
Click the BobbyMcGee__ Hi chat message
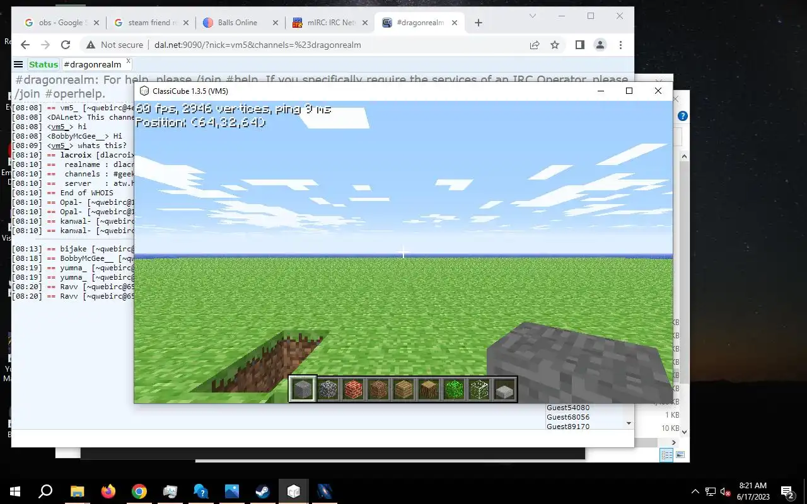coord(67,136)
